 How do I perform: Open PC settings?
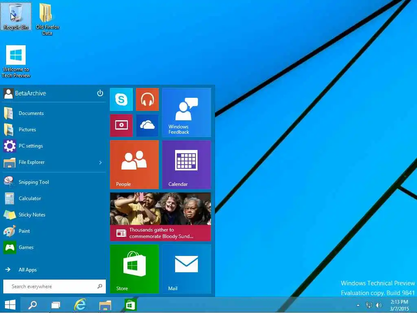[54, 146]
